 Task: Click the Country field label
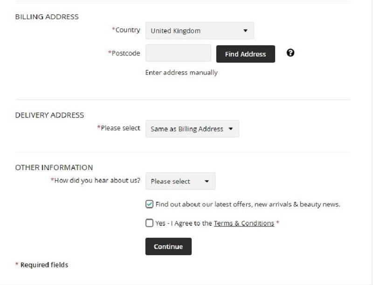coord(126,30)
